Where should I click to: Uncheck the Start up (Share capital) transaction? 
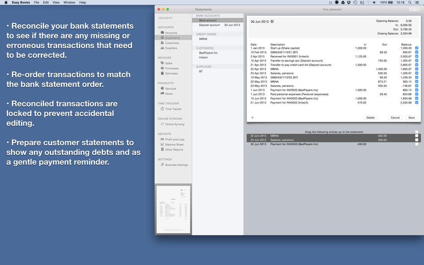(417, 48)
